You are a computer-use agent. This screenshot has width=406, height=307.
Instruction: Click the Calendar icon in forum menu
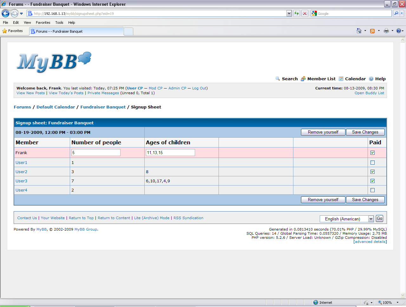pos(341,79)
